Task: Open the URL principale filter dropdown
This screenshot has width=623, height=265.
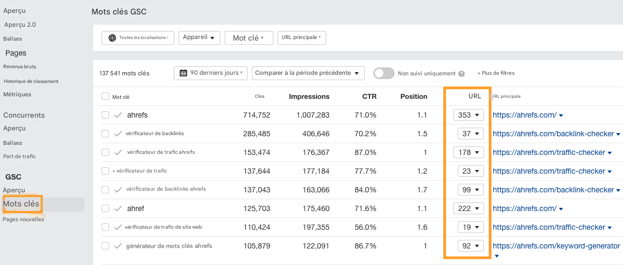Action: point(302,38)
